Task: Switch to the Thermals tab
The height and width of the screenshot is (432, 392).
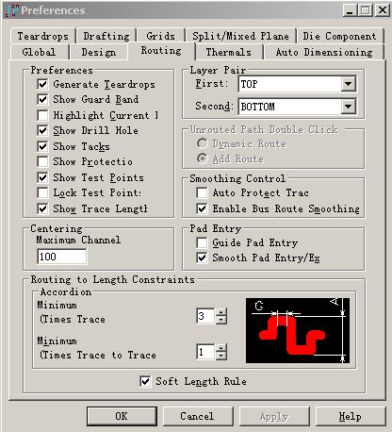Action: [x=229, y=52]
